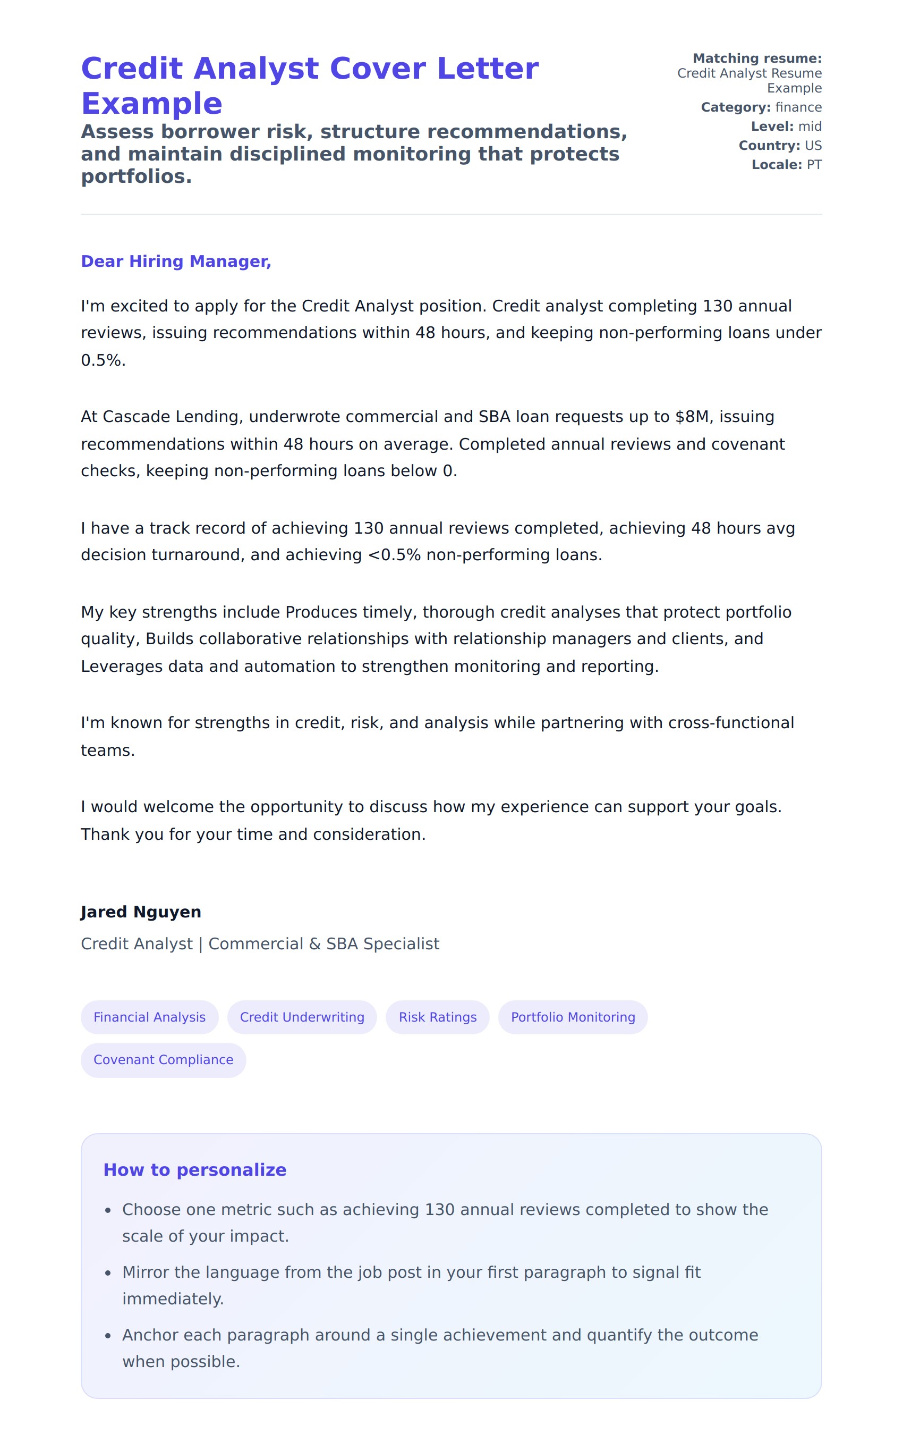The height and width of the screenshot is (1450, 903).
Task: Select the Financial Analysis skill tag
Action: click(x=149, y=1017)
